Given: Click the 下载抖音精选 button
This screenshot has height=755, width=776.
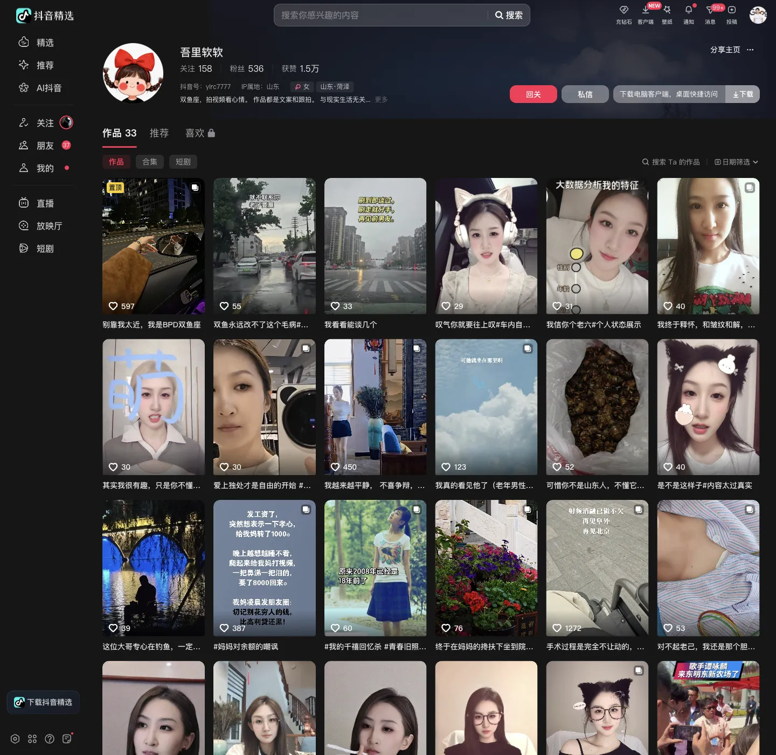Looking at the screenshot, I should (x=43, y=702).
